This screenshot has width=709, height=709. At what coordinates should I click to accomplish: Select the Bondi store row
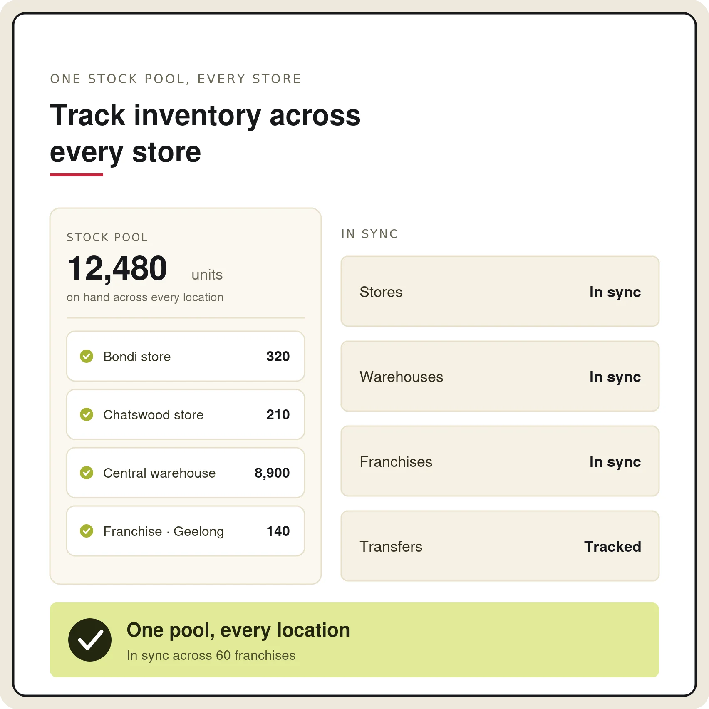(x=186, y=356)
